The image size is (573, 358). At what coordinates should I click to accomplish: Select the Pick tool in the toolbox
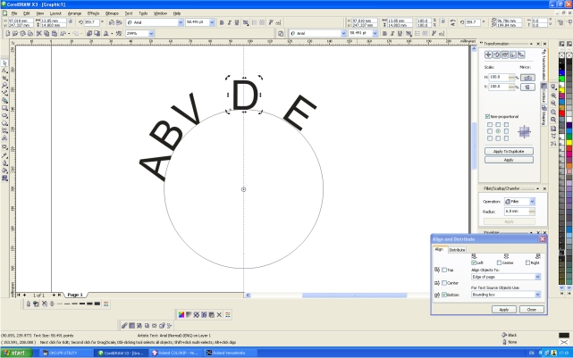[4, 63]
